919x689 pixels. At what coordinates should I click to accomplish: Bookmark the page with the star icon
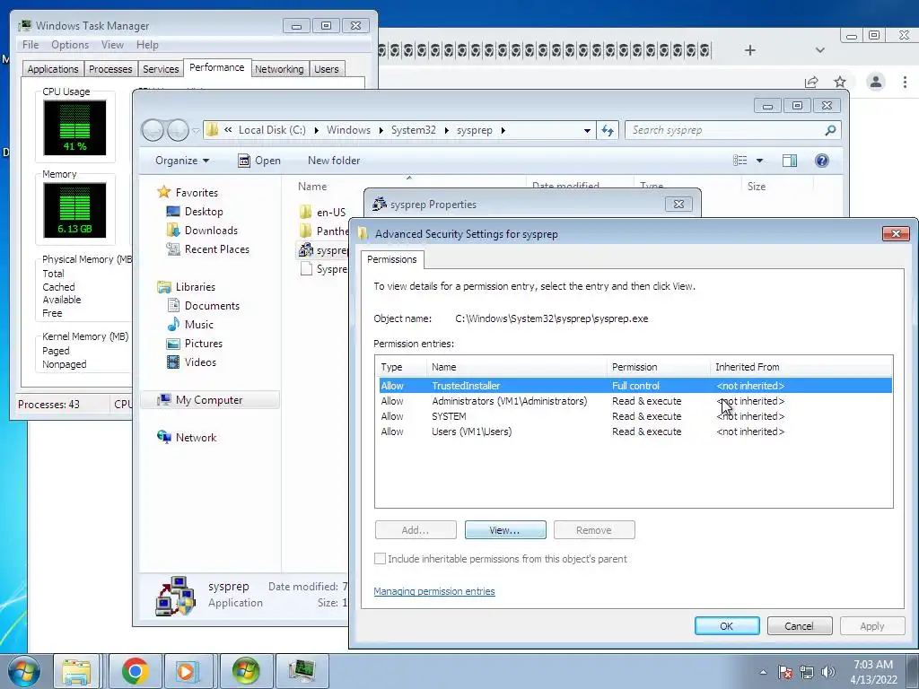840,82
